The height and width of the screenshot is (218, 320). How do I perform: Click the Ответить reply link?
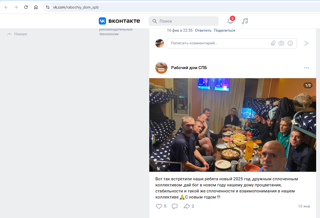click(x=203, y=31)
